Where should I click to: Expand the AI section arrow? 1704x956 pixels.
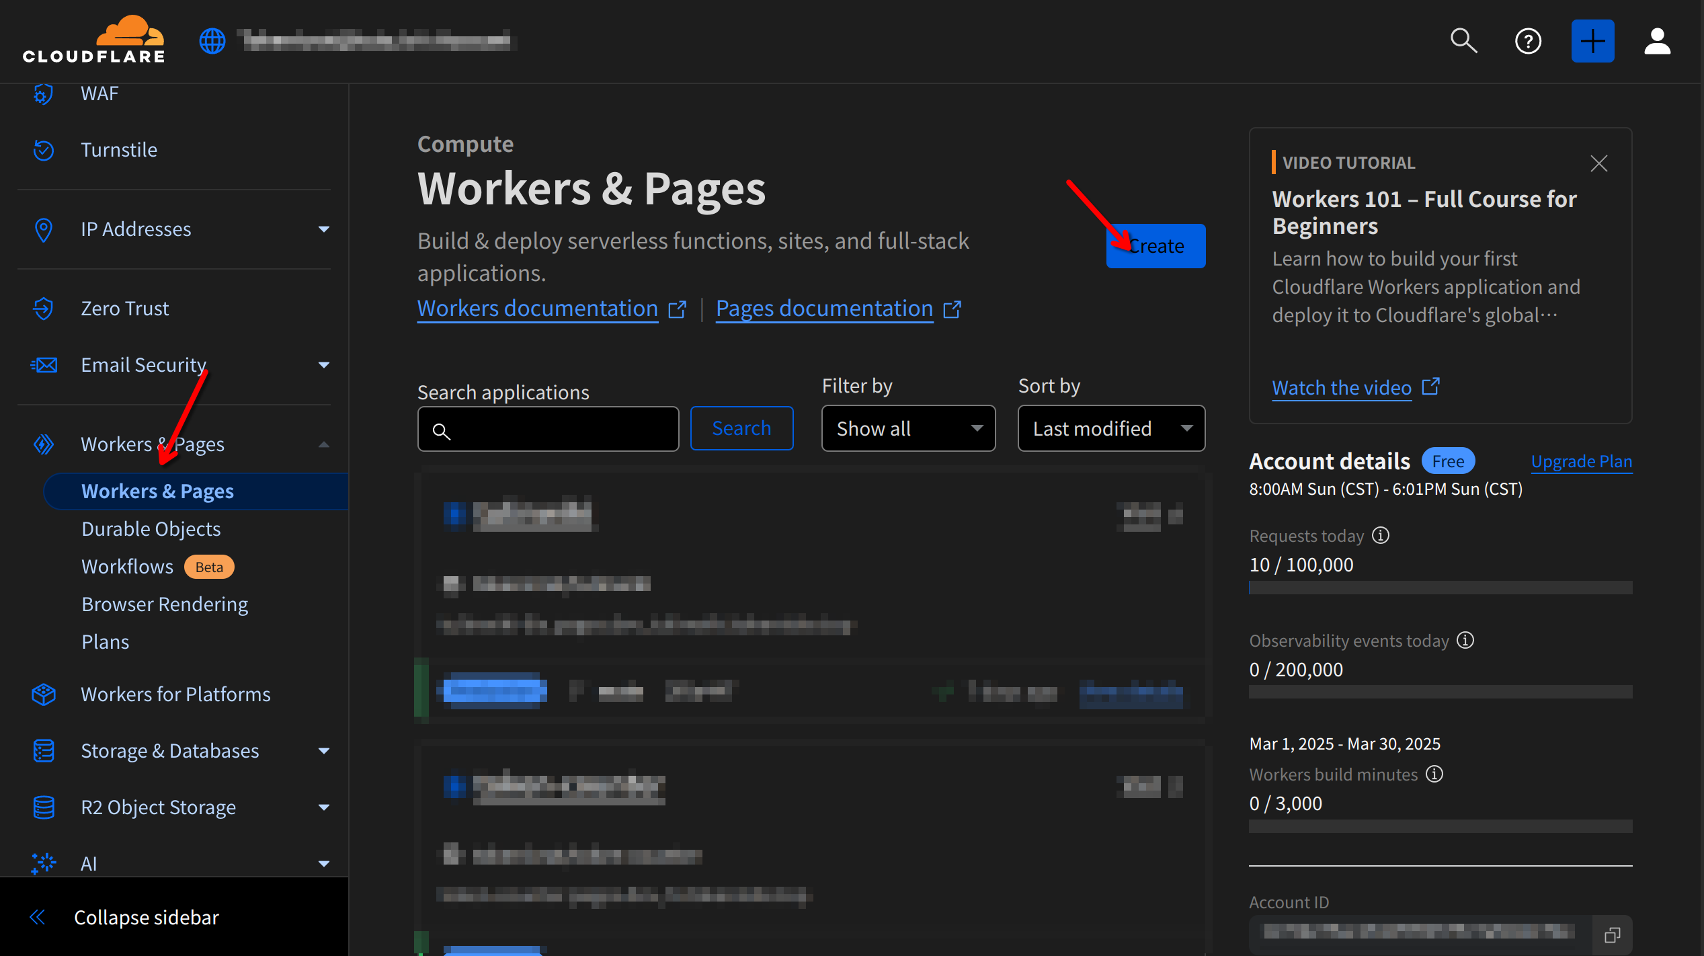pyautogui.click(x=324, y=864)
